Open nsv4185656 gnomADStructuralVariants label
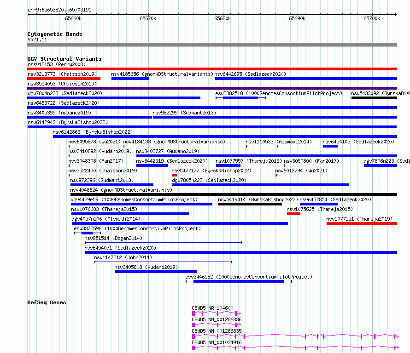This screenshot has width=410, height=353. coord(162,74)
